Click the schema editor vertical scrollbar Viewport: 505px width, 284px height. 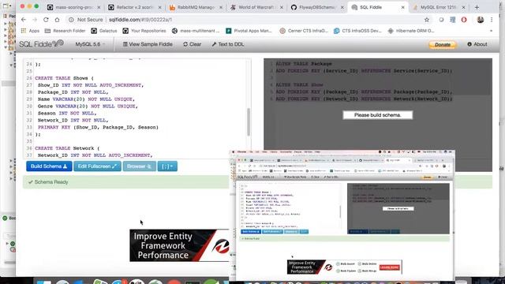[x=249, y=122]
